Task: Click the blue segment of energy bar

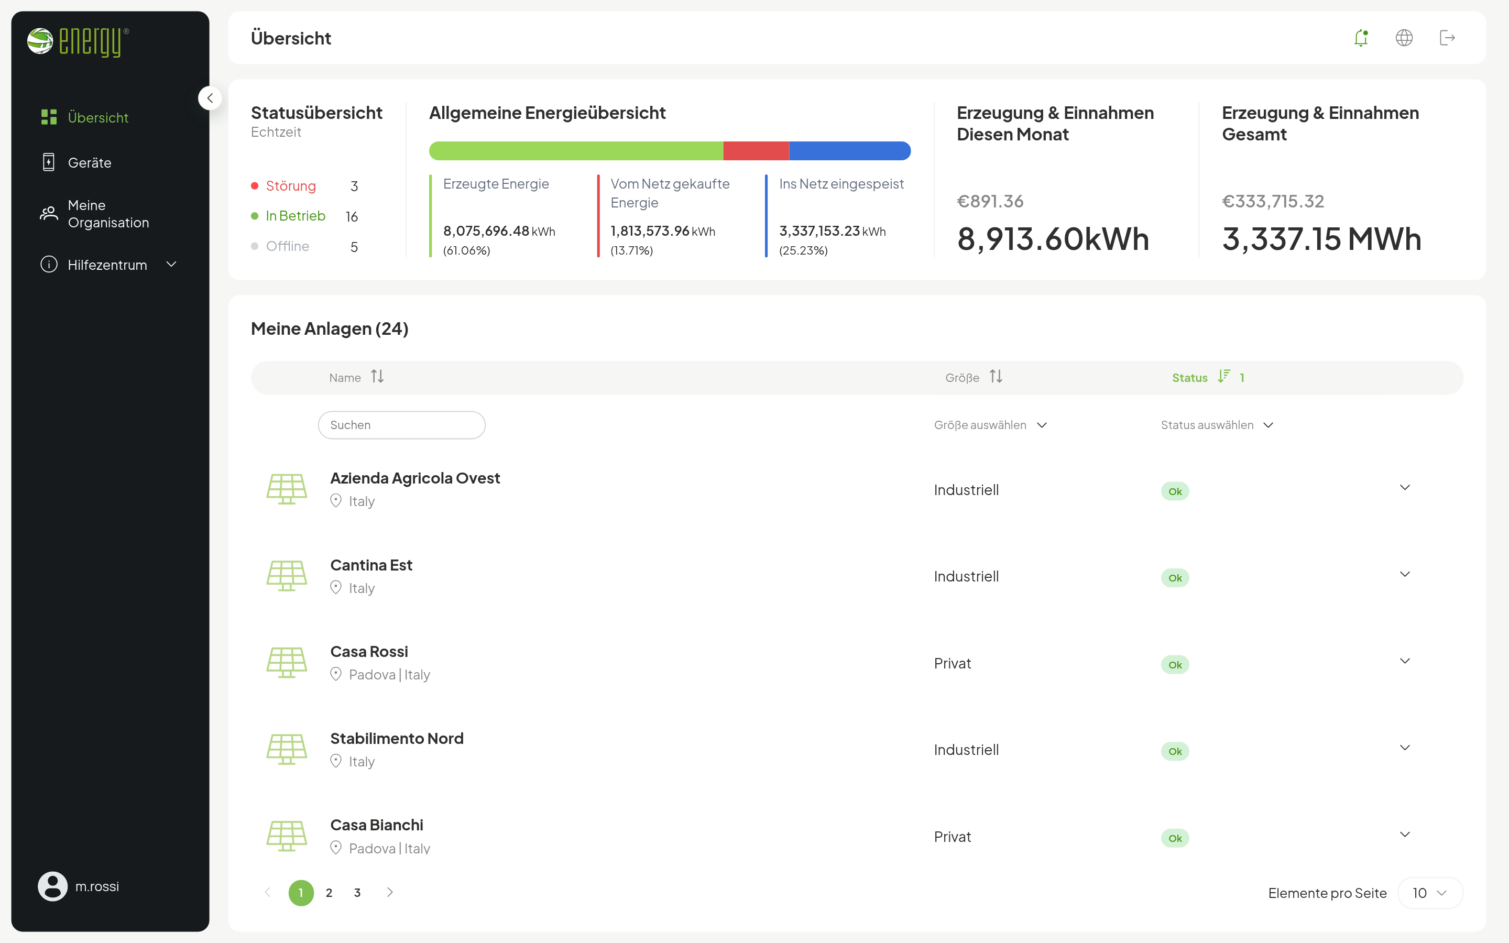Action: click(x=849, y=151)
